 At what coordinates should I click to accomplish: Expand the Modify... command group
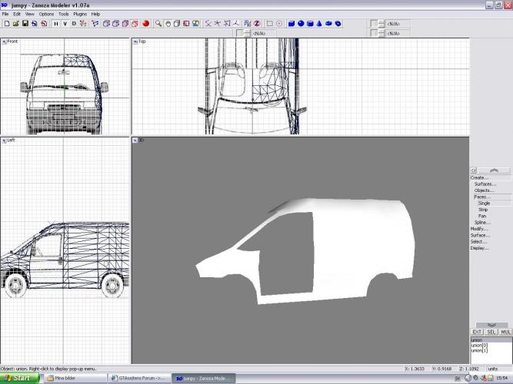click(x=479, y=229)
